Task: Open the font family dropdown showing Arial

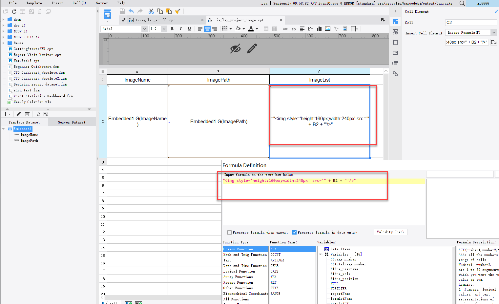Action: (144, 28)
